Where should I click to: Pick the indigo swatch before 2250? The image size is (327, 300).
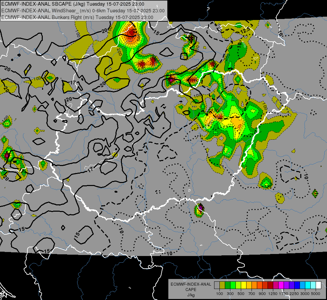(292, 285)
